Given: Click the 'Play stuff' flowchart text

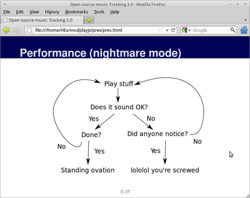Looking at the screenshot, I should (119, 84).
